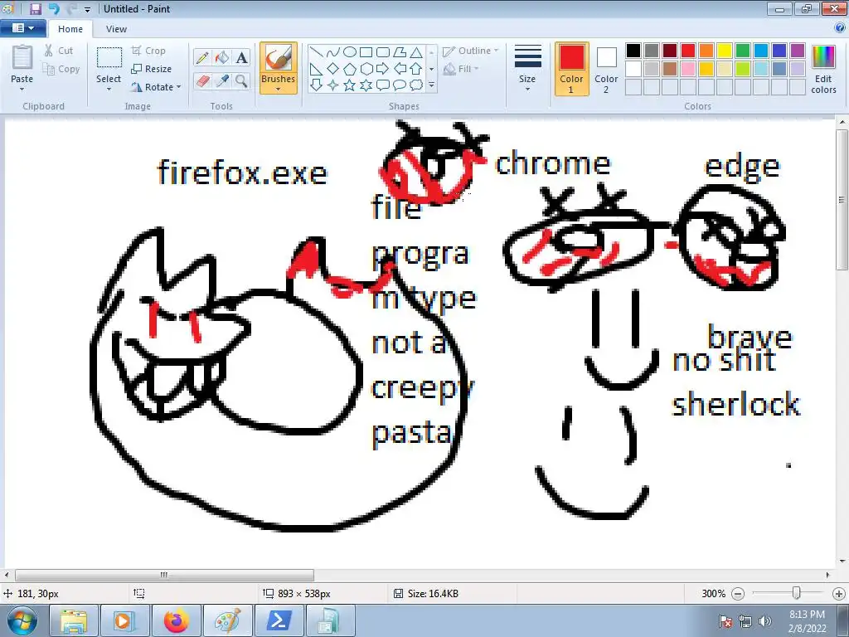Viewport: 849px width, 637px height.
Task: Open the Fill dropdown
Action: pos(461,69)
